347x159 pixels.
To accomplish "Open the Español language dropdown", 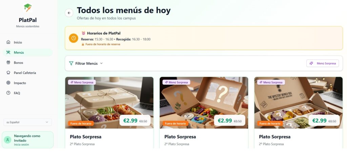I will pyautogui.click(x=28, y=122).
